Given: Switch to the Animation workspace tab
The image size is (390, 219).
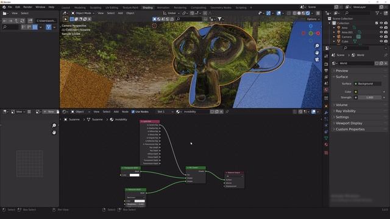Looking at the screenshot, I should [163, 8].
